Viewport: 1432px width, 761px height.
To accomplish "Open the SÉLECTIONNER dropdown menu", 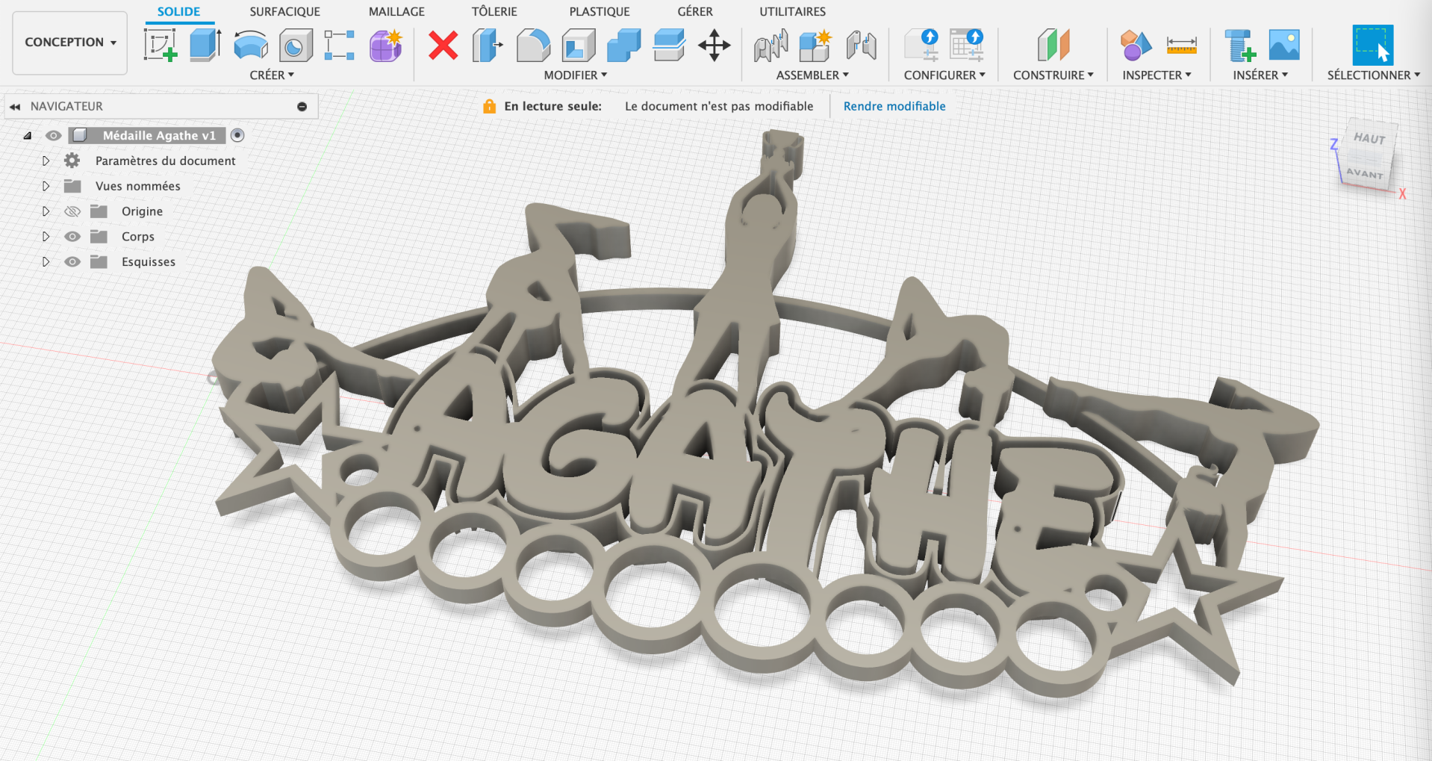I will tap(1374, 75).
